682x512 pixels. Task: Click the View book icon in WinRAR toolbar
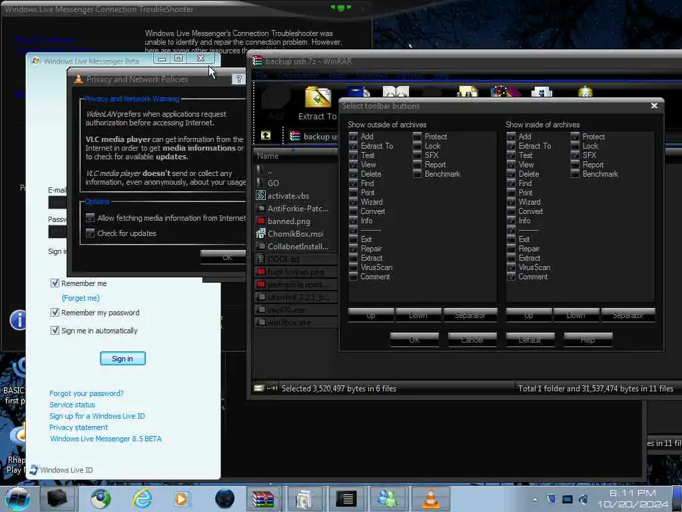pyautogui.click(x=396, y=92)
